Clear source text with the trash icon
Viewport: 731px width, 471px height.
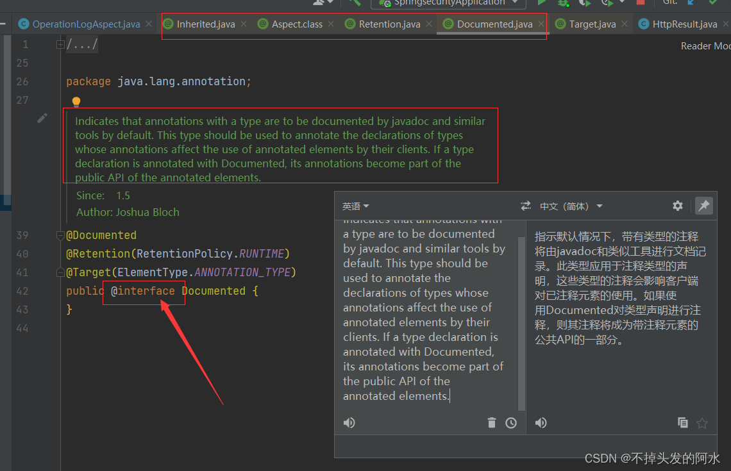491,422
